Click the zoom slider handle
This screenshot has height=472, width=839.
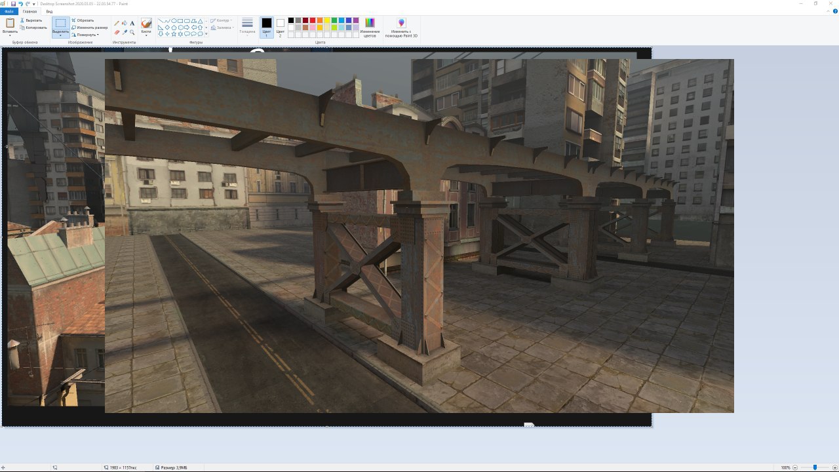point(815,467)
